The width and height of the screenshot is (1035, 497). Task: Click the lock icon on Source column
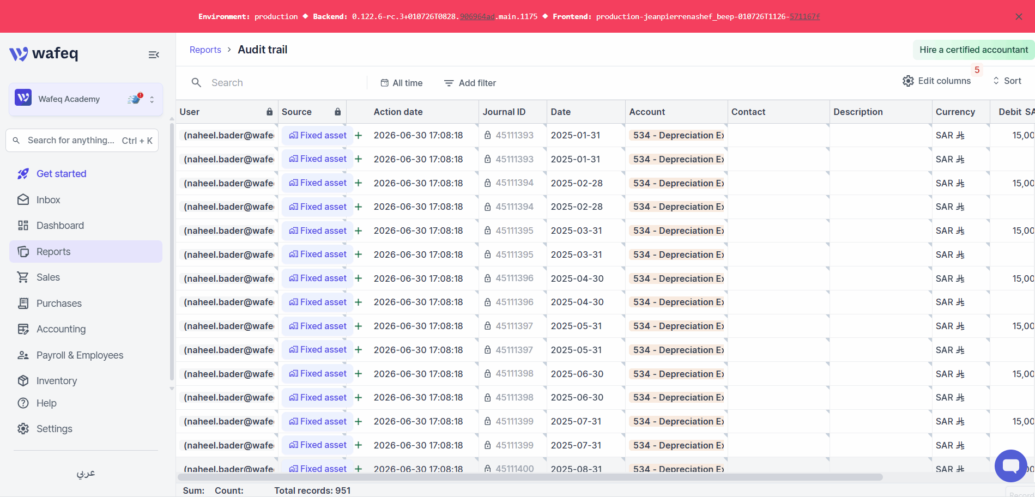(x=337, y=112)
